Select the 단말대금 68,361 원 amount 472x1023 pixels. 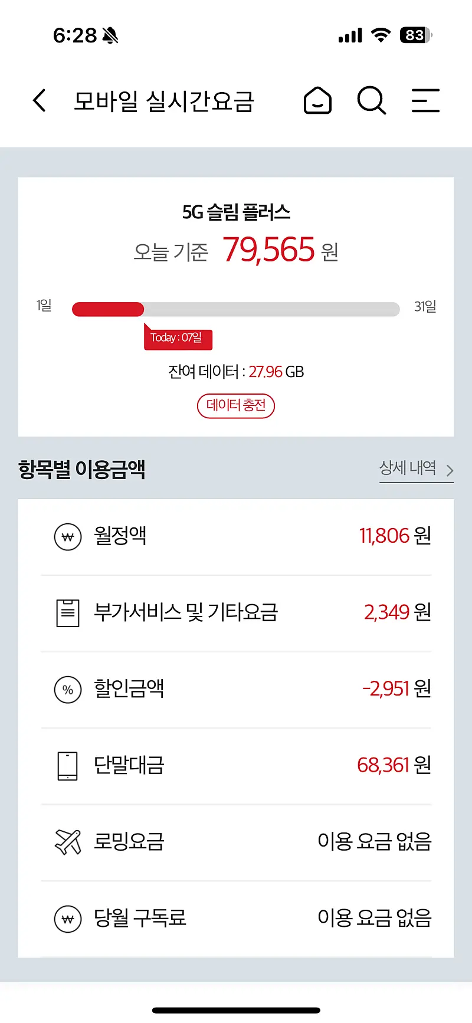[394, 765]
